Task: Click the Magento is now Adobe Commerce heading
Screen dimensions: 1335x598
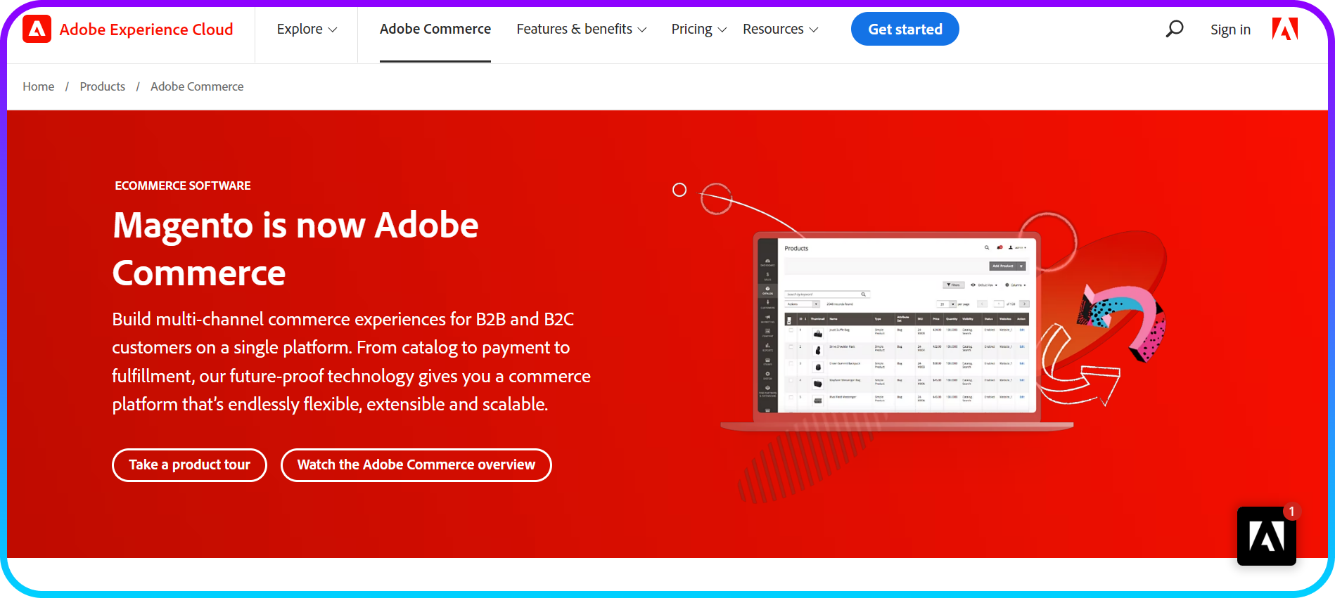Action: (x=295, y=249)
